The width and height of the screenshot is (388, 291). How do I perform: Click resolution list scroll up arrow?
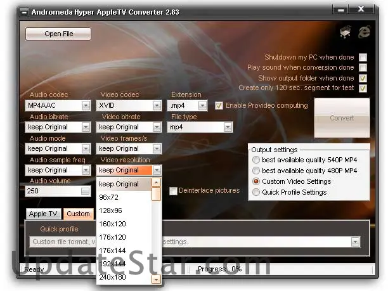pos(156,183)
